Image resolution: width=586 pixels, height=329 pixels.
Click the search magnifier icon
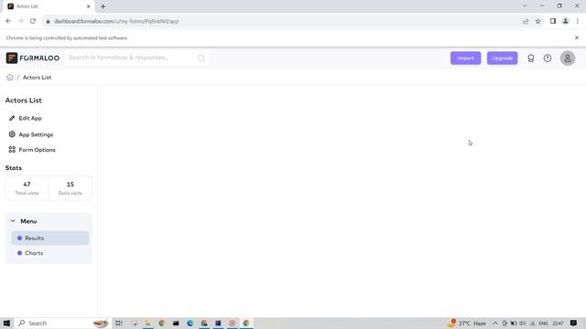pos(201,58)
